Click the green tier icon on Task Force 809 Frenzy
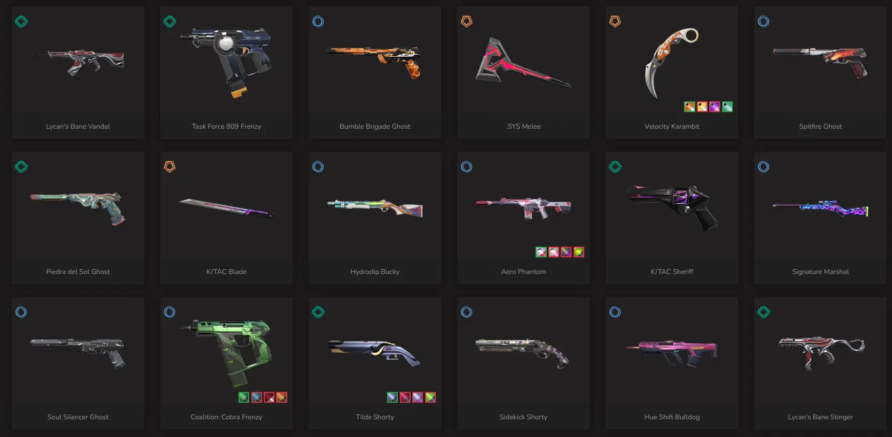The width and height of the screenshot is (892, 437). 170,21
